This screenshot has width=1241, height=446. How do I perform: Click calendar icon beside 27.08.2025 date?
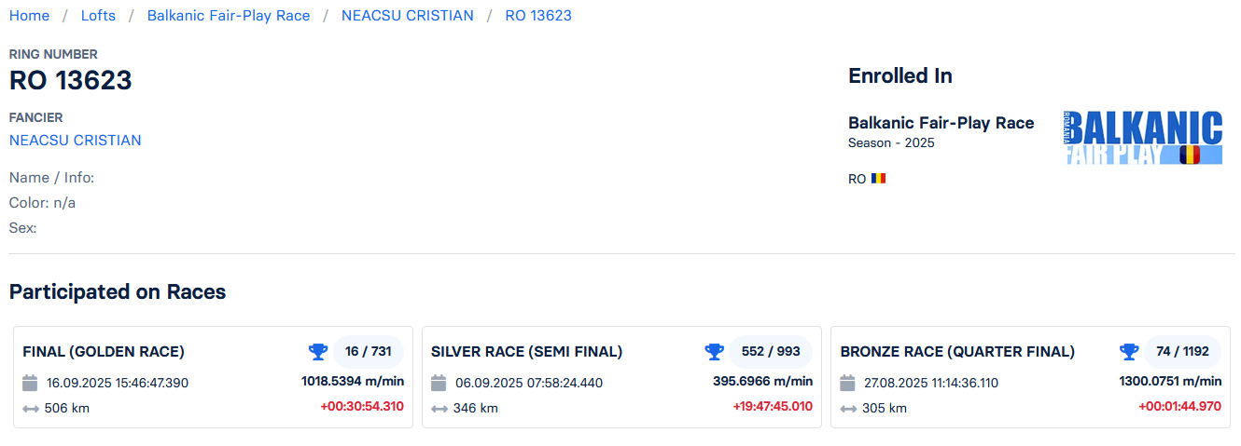click(847, 383)
